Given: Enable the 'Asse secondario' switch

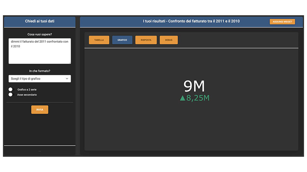Looking at the screenshot, I should (11, 94).
